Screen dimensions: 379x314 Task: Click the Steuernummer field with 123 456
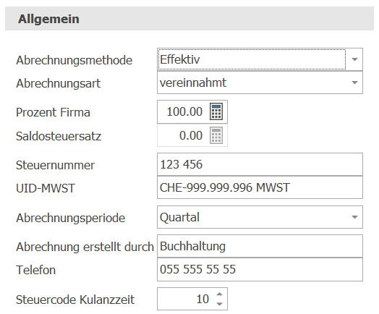point(260,164)
